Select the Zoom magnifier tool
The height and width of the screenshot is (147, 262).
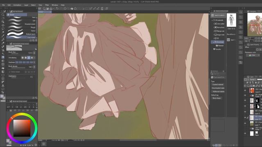click(3, 15)
